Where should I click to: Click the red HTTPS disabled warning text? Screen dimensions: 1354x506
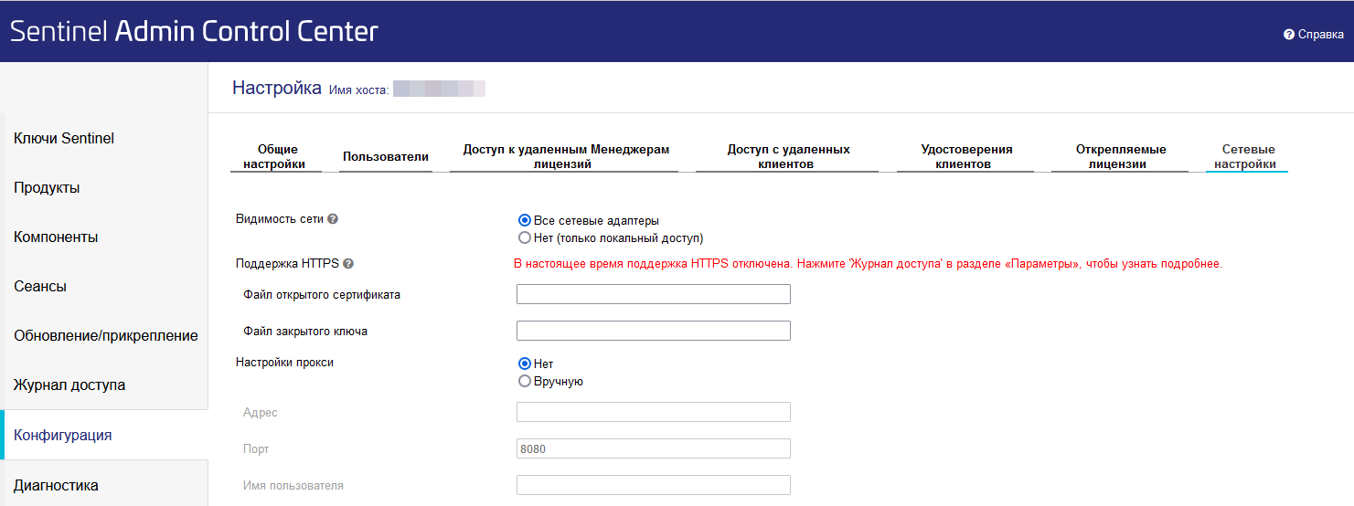pyautogui.click(x=868, y=264)
